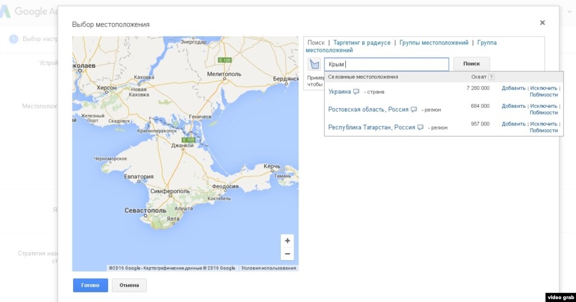The width and height of the screenshot is (576, 302).
Task: Click speech bubble icon beside Ростовская область
Action: pos(413,109)
